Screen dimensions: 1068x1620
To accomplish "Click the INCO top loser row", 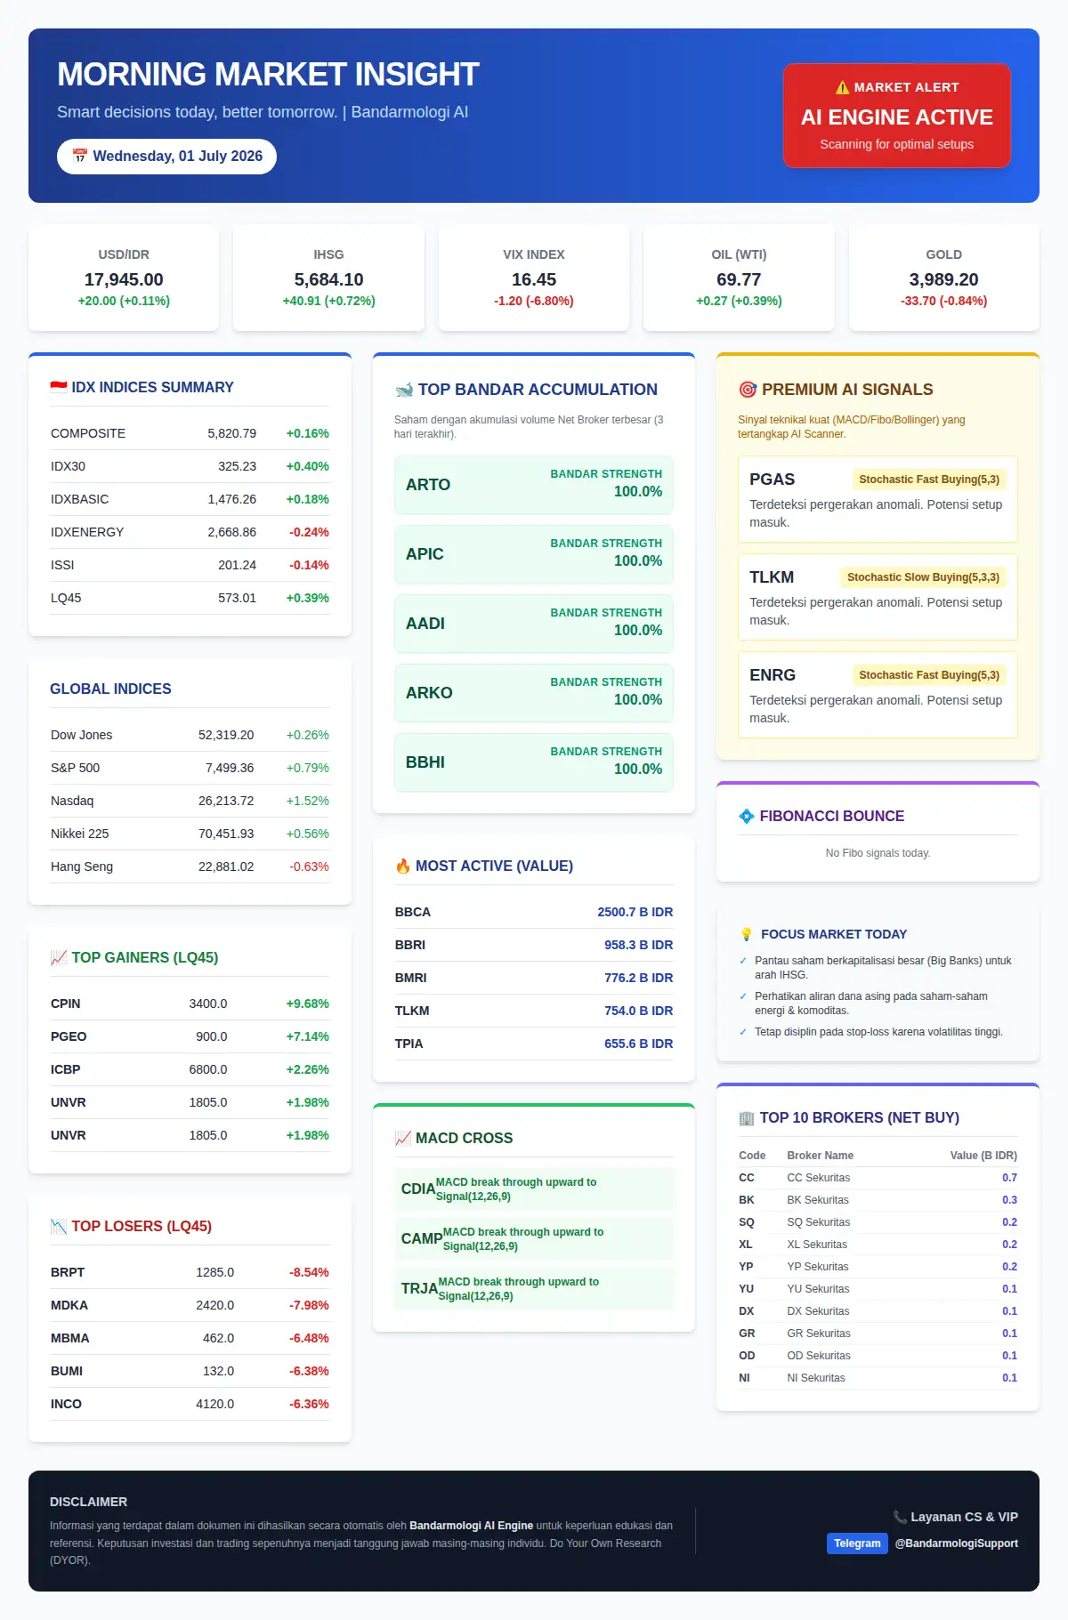I will (190, 1404).
